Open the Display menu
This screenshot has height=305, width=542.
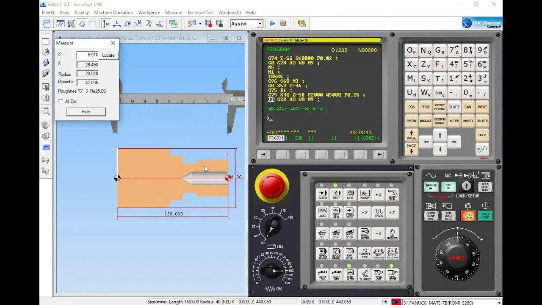[82, 13]
